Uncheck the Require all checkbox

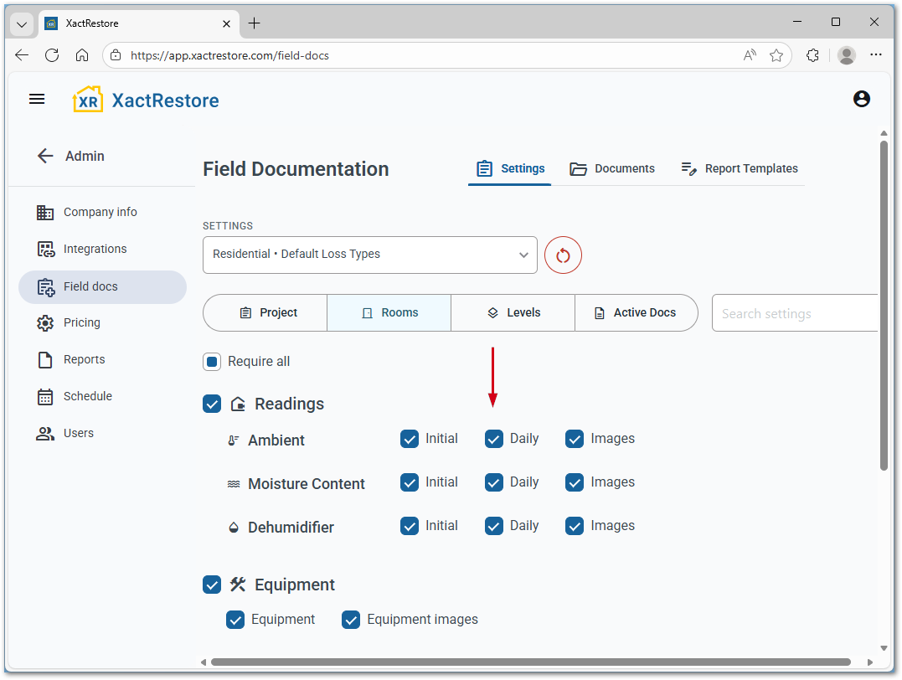tap(212, 361)
